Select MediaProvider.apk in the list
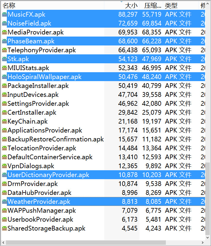The height and width of the screenshot is (246, 211). [x=36, y=32]
